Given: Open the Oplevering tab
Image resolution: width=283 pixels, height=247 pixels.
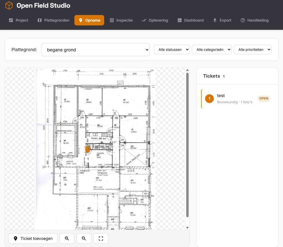Looking at the screenshot, I should pyautogui.click(x=155, y=20).
